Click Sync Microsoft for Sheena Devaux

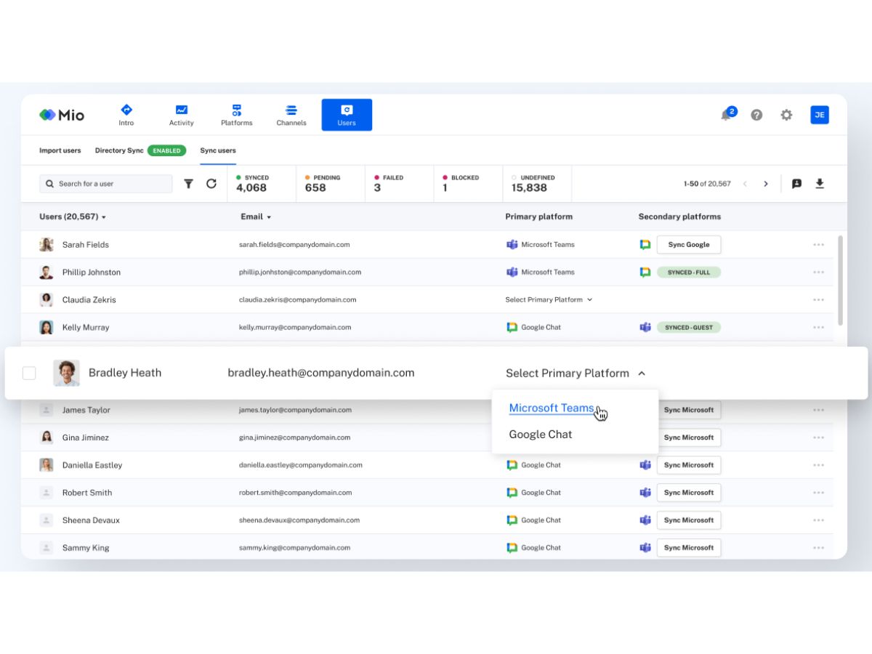coord(689,520)
